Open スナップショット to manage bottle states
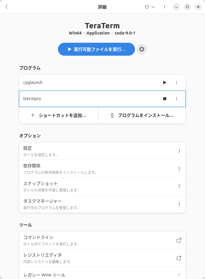This screenshot has width=205, height=279. [102, 186]
